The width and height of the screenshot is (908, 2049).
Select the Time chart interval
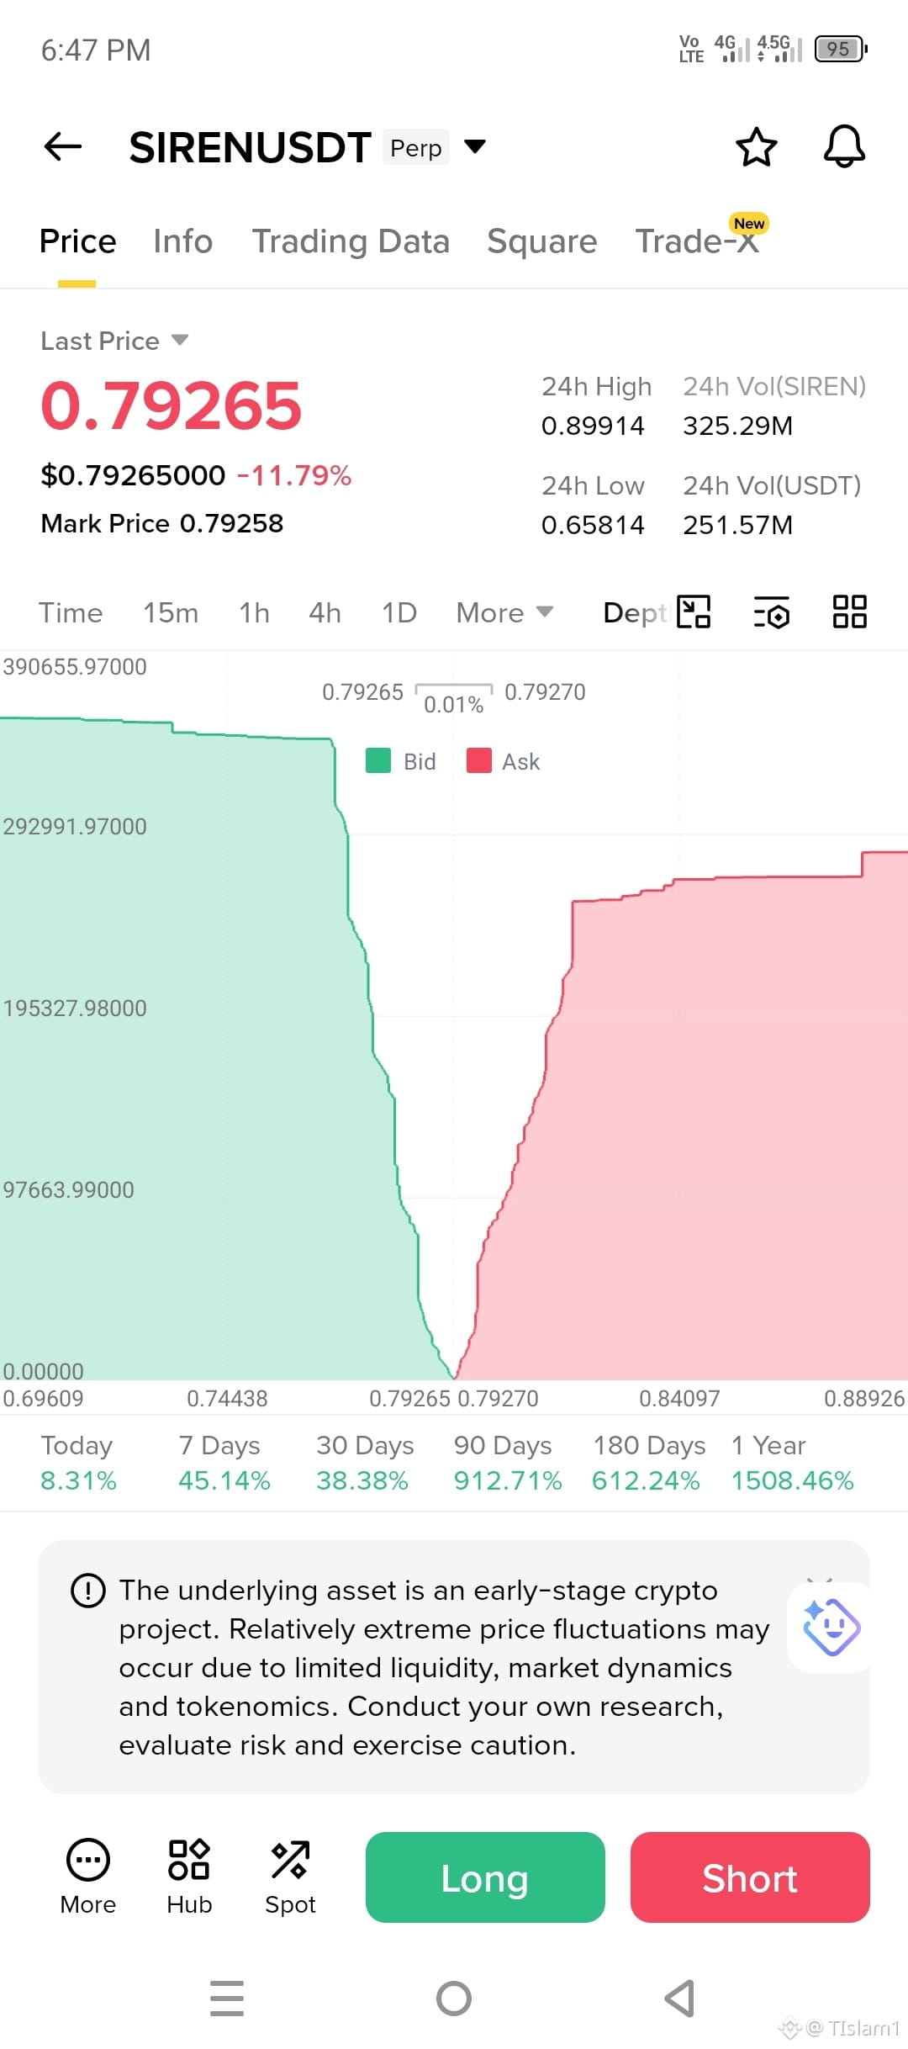(71, 612)
